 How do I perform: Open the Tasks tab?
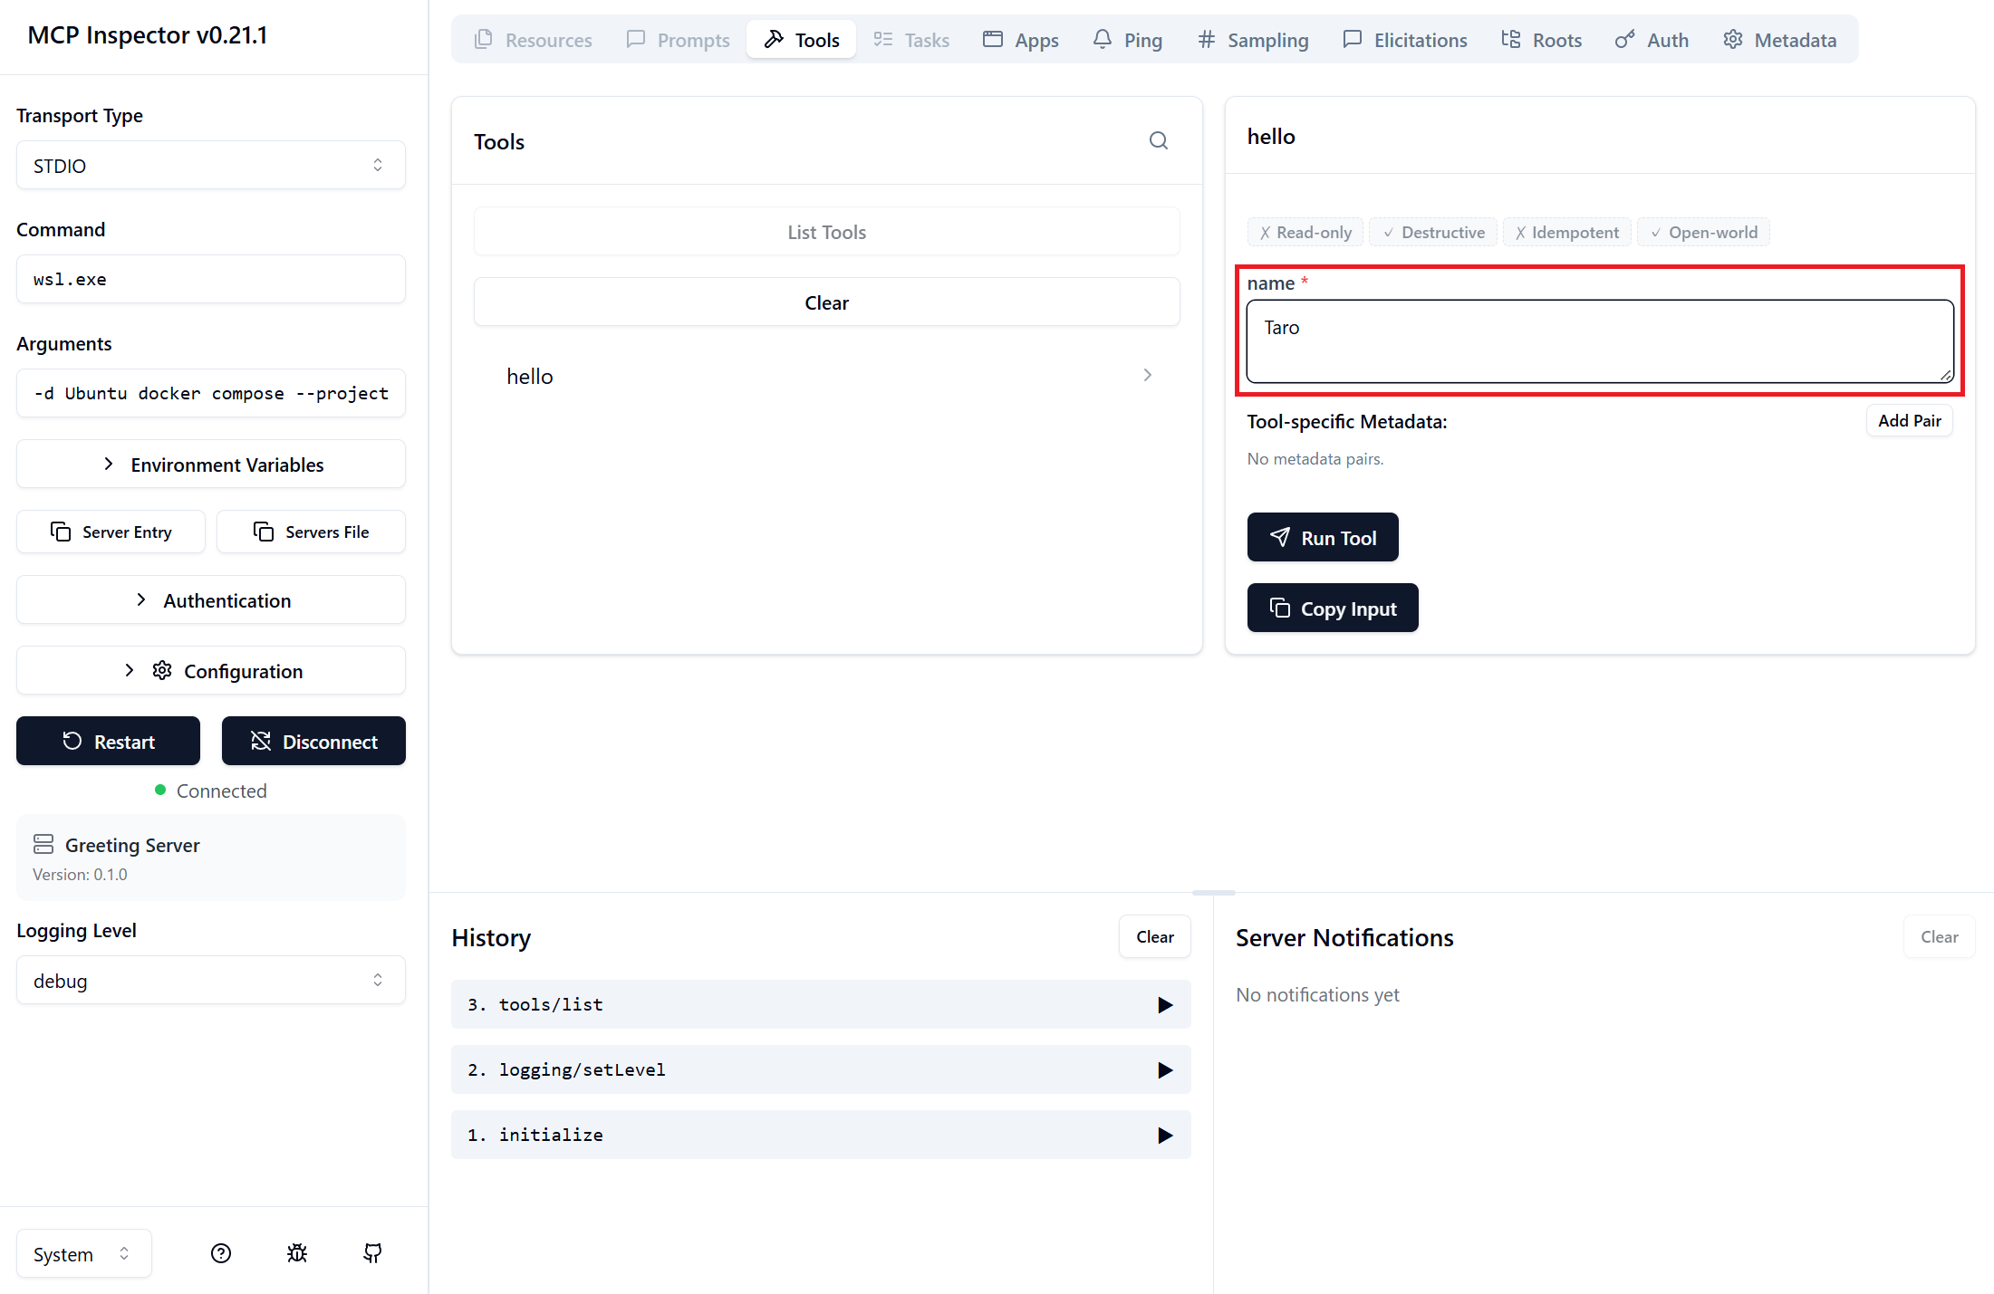911,40
